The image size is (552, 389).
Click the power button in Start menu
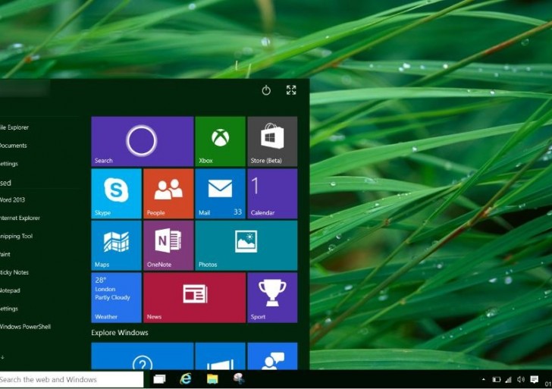(266, 90)
